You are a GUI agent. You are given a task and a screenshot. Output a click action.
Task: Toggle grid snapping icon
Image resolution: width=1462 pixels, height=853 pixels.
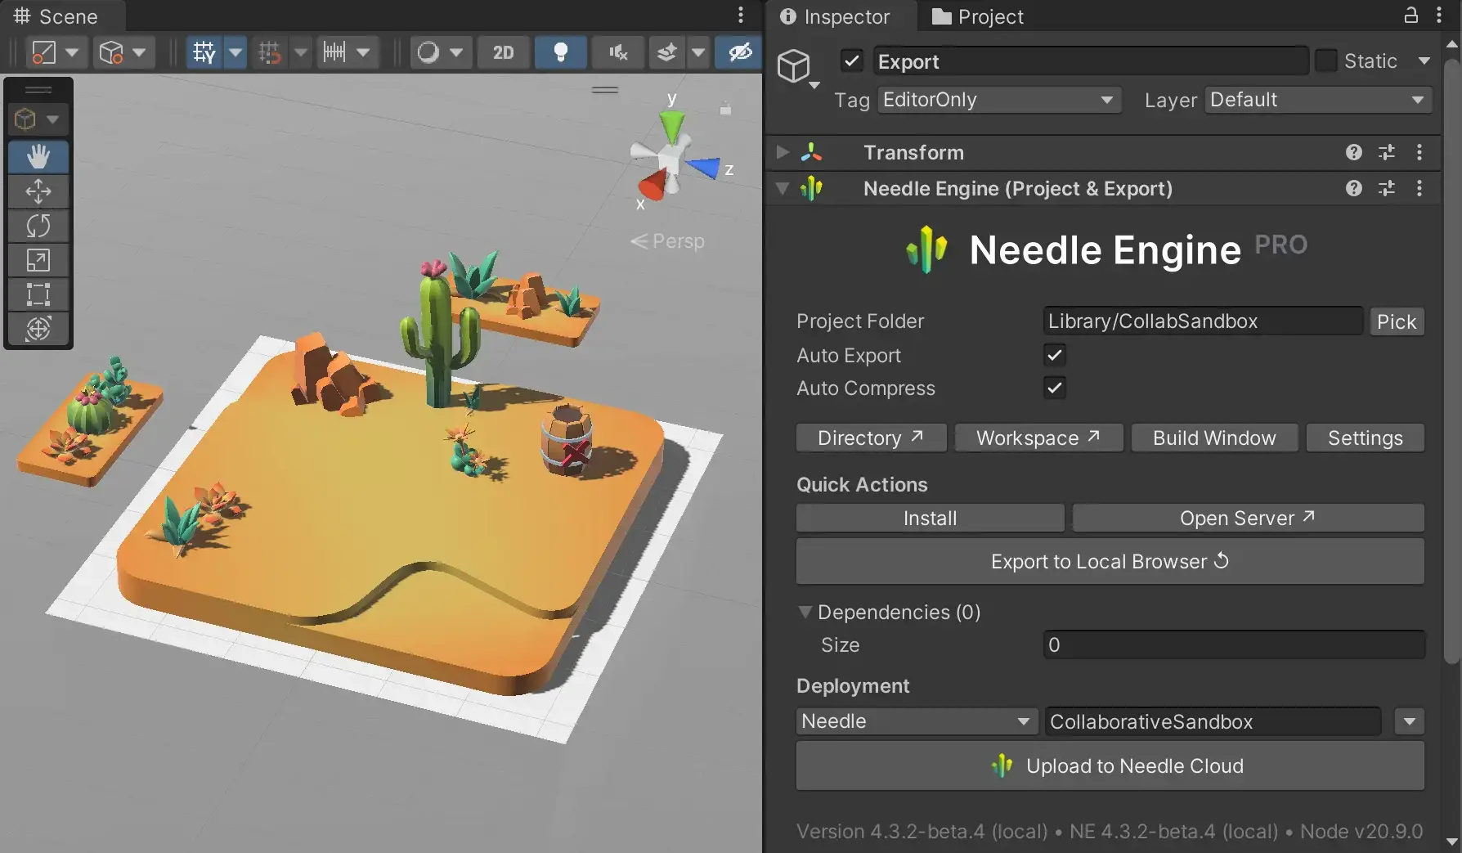pyautogui.click(x=269, y=52)
